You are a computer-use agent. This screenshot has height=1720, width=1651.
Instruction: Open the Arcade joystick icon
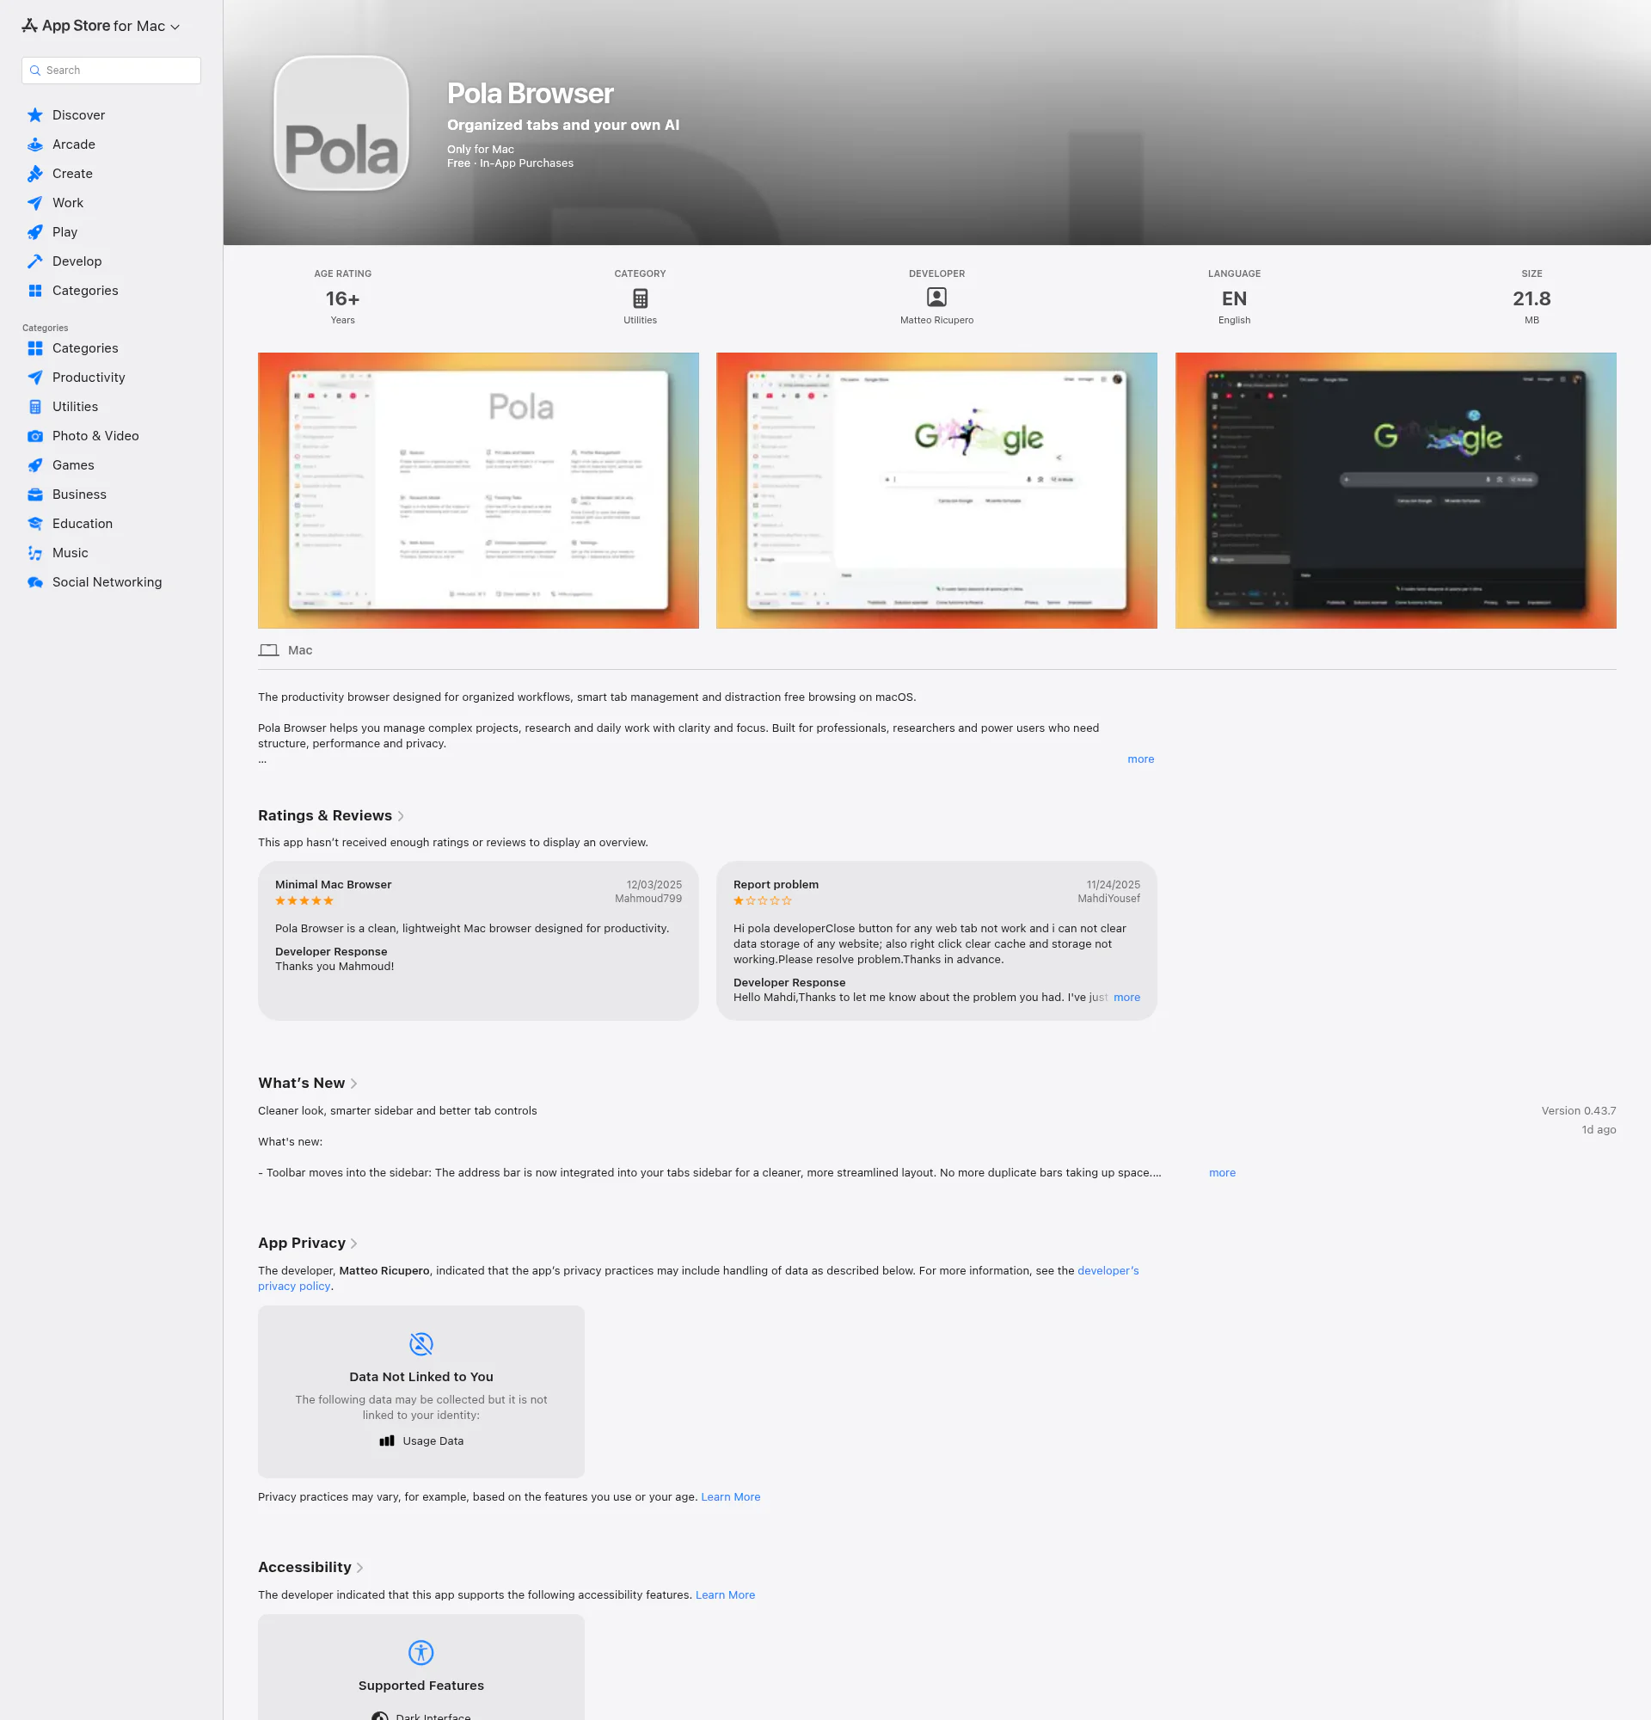(35, 144)
